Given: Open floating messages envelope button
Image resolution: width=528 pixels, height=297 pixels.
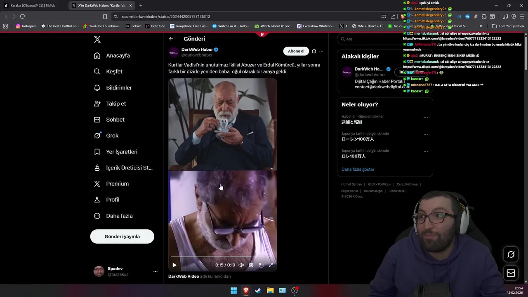Looking at the screenshot, I should (x=511, y=273).
